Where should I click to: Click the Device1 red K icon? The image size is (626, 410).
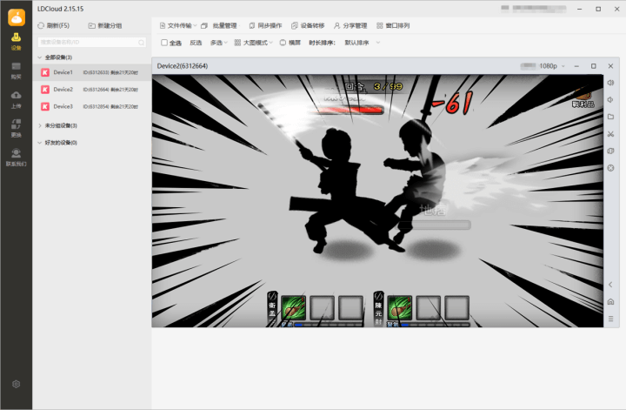coord(45,72)
